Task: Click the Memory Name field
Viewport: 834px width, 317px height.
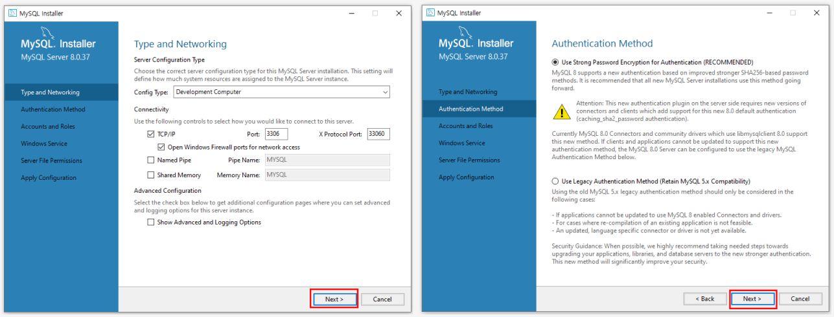Action: [327, 175]
